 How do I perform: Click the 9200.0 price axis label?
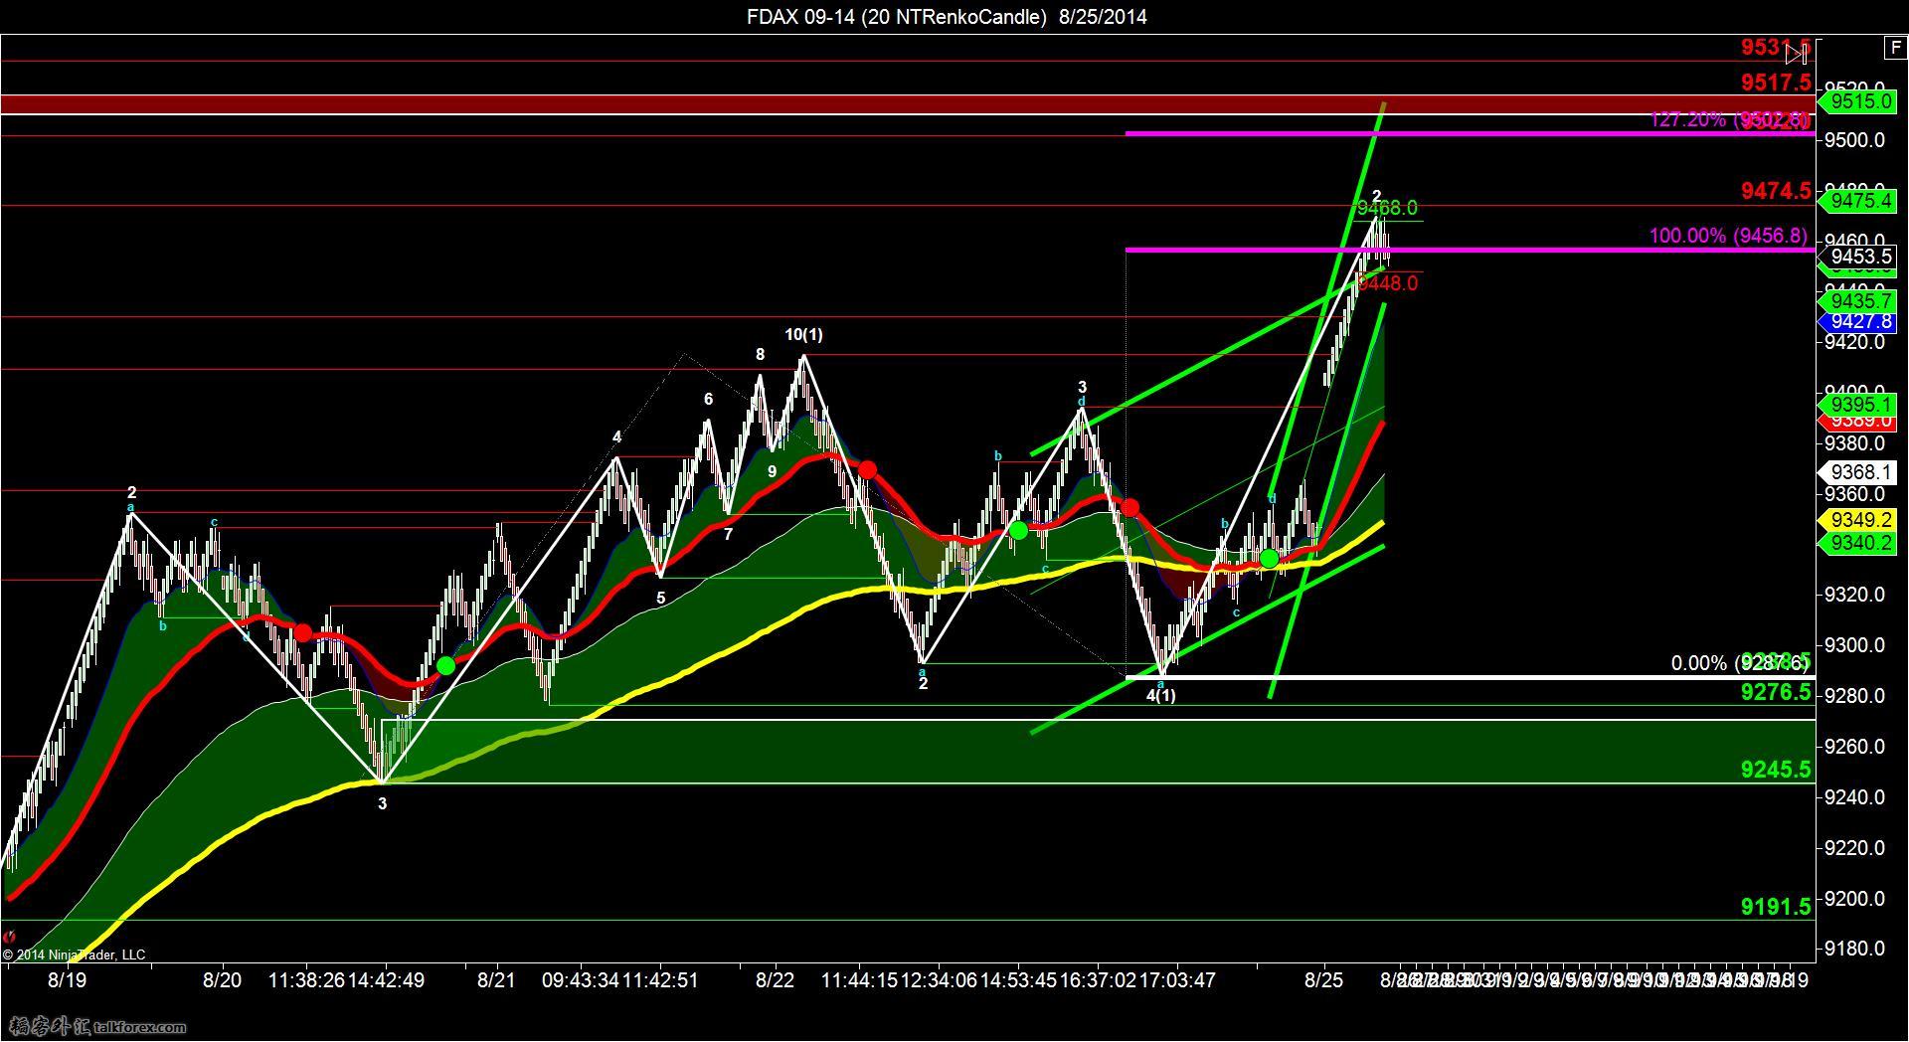click(x=1855, y=899)
